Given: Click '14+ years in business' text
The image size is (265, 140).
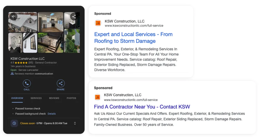Looking at the screenshot, I should 23,66.
